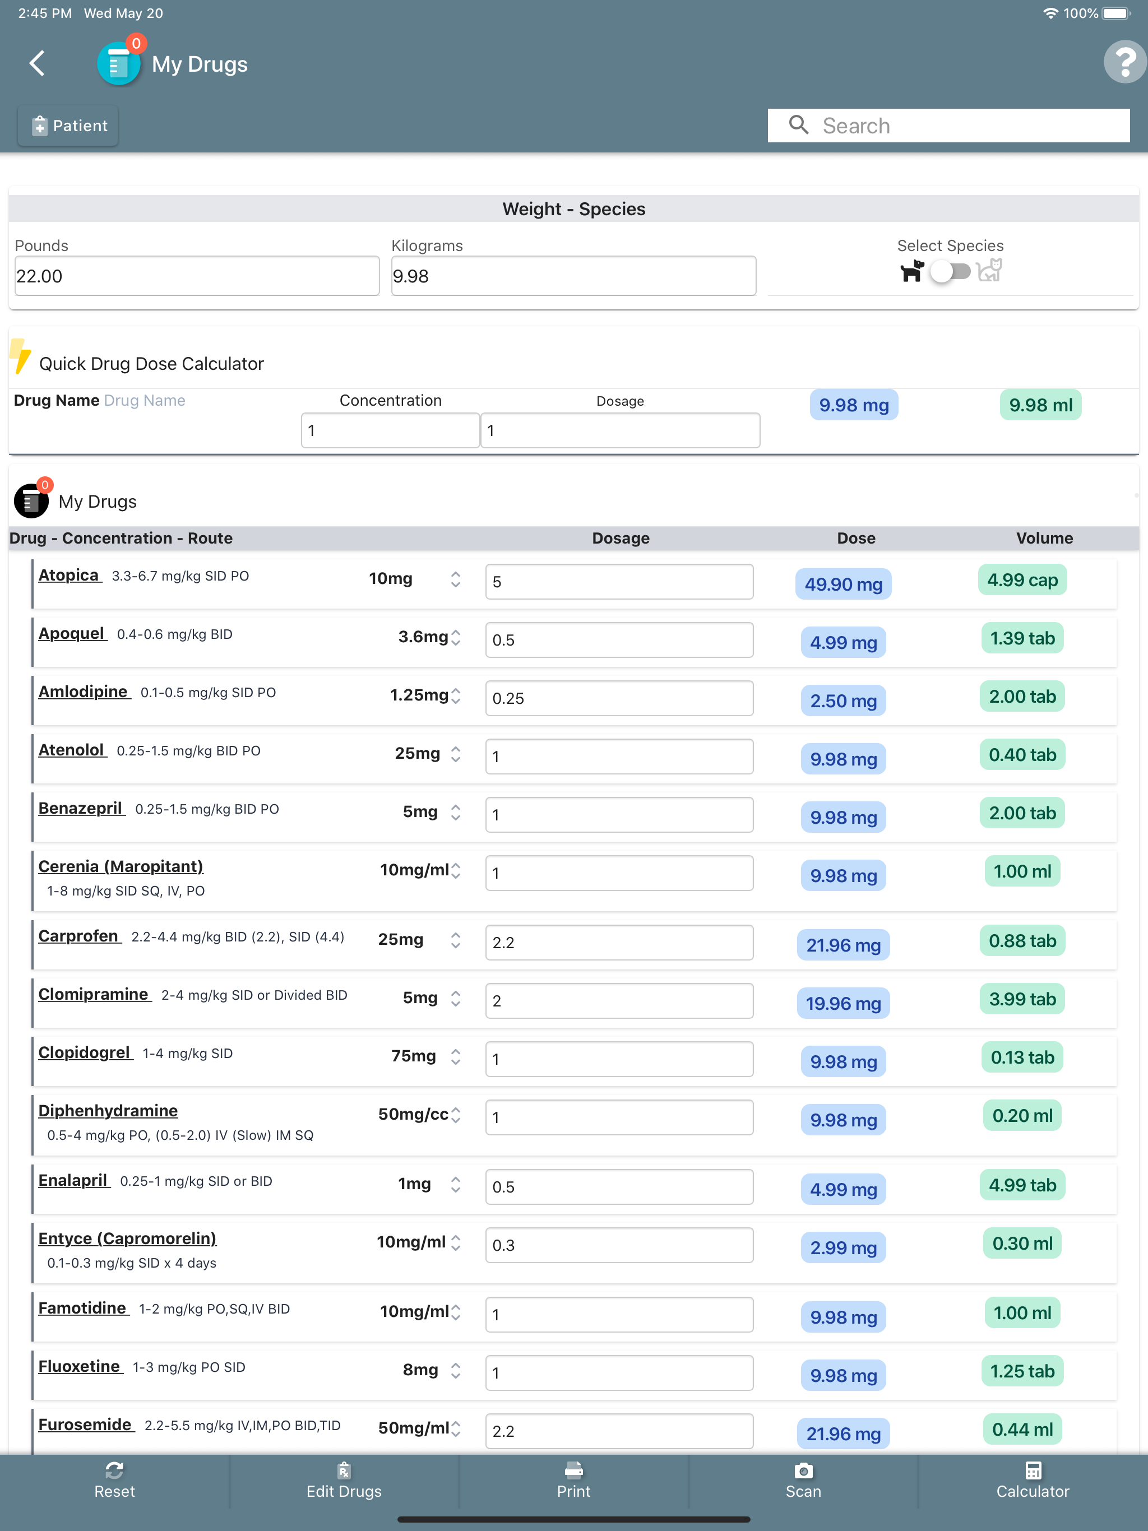Screen dimensions: 1148x1531
Task: Tap the black My Drugs list icon
Action: point(31,500)
